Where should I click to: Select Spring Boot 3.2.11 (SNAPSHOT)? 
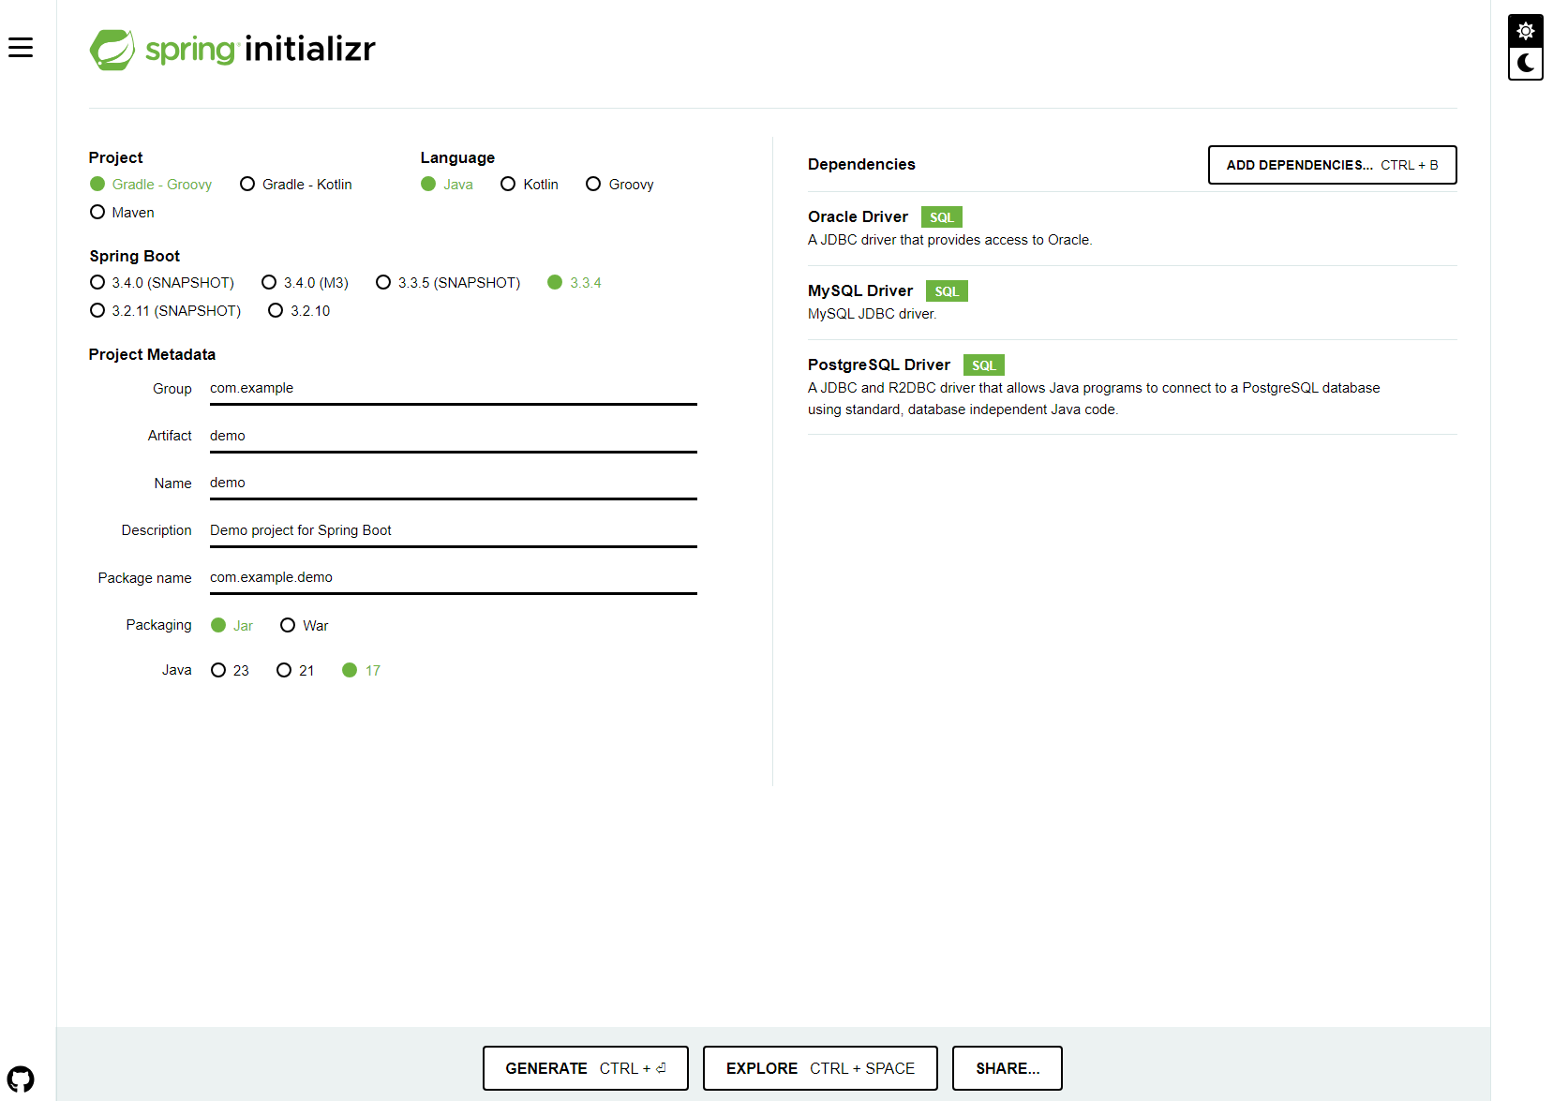coord(165,311)
